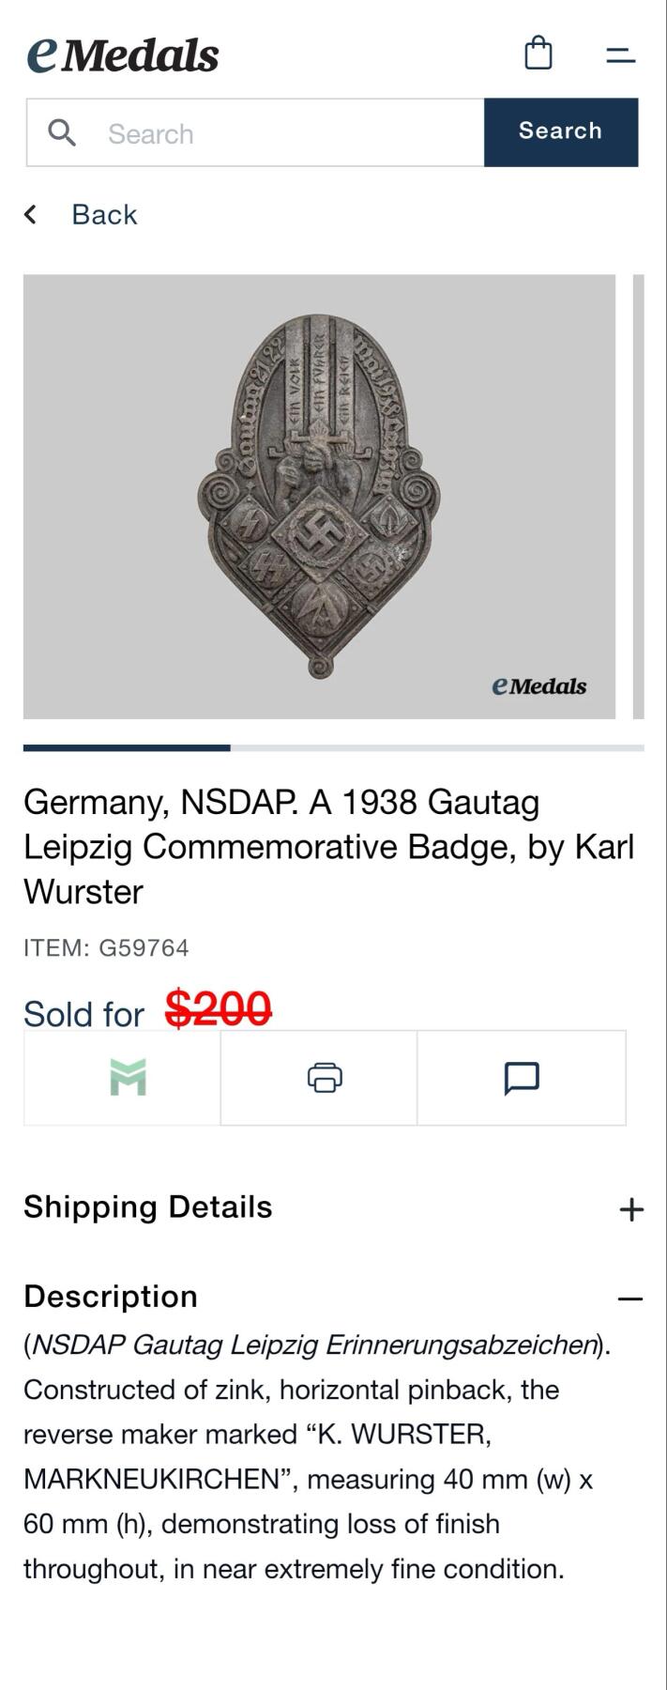The image size is (667, 1690).
Task: Click the magnifying glass search icon
Action: click(62, 132)
